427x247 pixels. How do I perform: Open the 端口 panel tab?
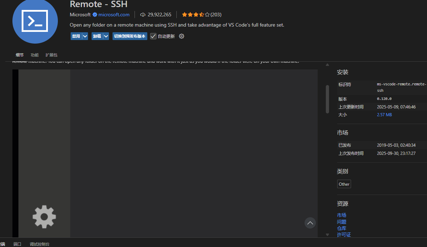17,244
